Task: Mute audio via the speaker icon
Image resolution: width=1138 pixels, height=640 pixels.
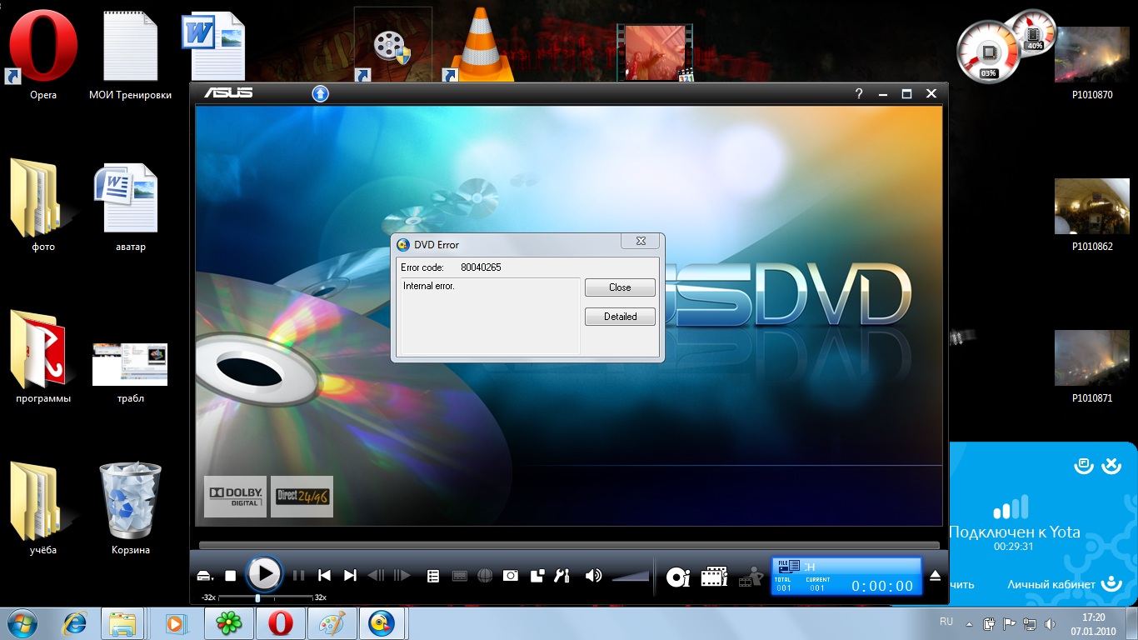Action: pos(593,576)
